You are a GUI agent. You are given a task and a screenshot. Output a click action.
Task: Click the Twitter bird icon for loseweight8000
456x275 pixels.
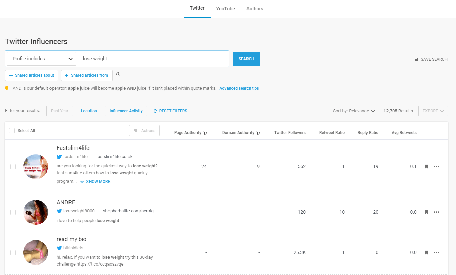pyautogui.click(x=59, y=211)
